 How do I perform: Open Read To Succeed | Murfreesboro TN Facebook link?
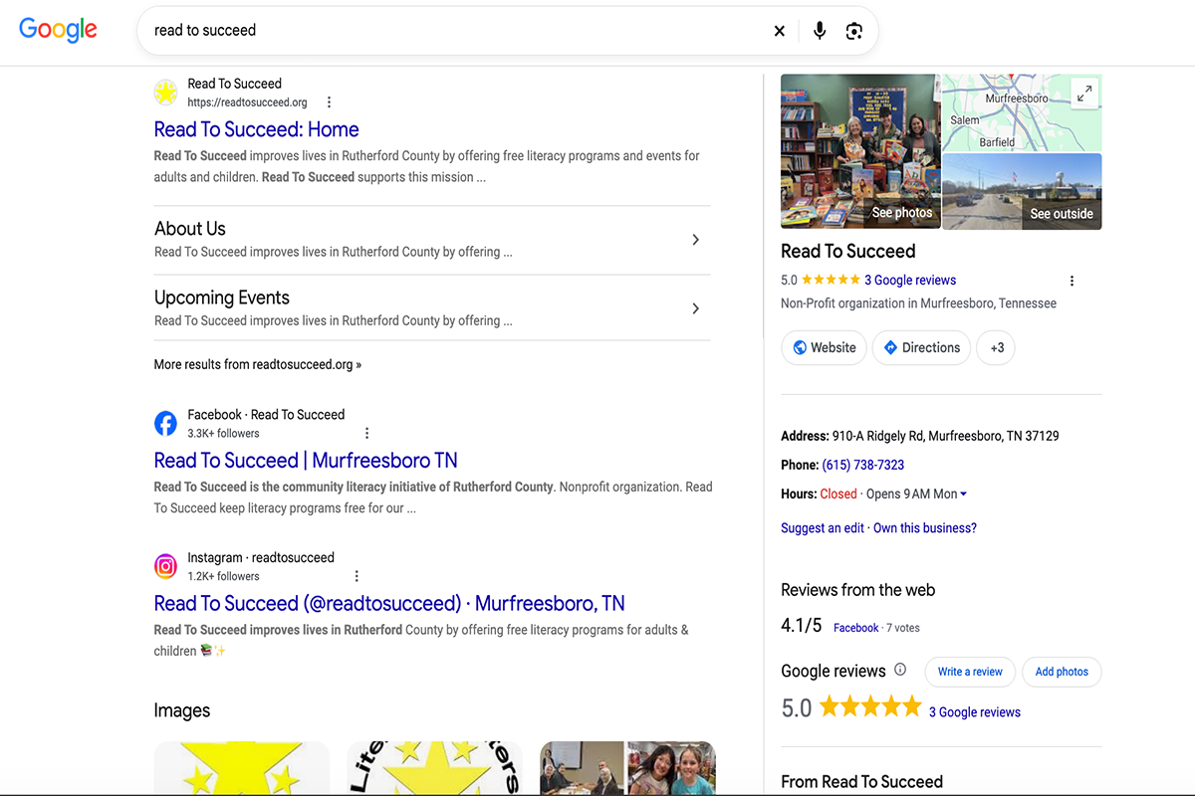tap(306, 461)
